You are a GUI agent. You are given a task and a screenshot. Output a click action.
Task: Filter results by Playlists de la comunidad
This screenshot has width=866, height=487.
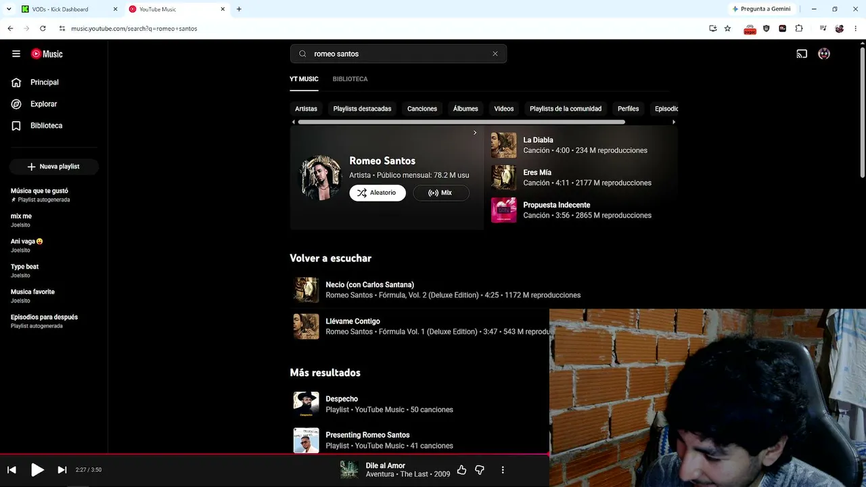click(566, 109)
